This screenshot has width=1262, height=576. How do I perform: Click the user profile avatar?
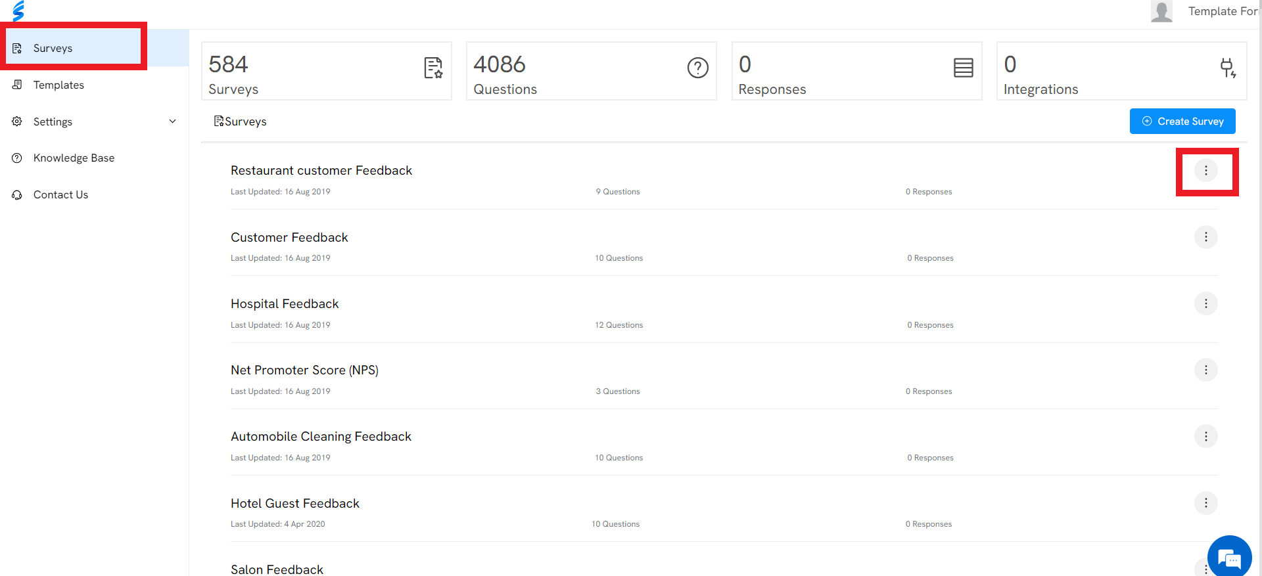1162,11
